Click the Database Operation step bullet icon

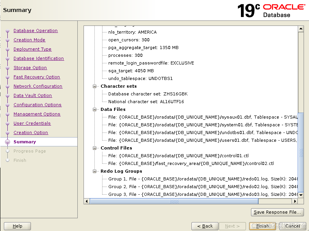point(7,31)
